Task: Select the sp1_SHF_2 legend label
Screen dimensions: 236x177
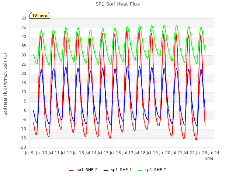Action: [87, 170]
